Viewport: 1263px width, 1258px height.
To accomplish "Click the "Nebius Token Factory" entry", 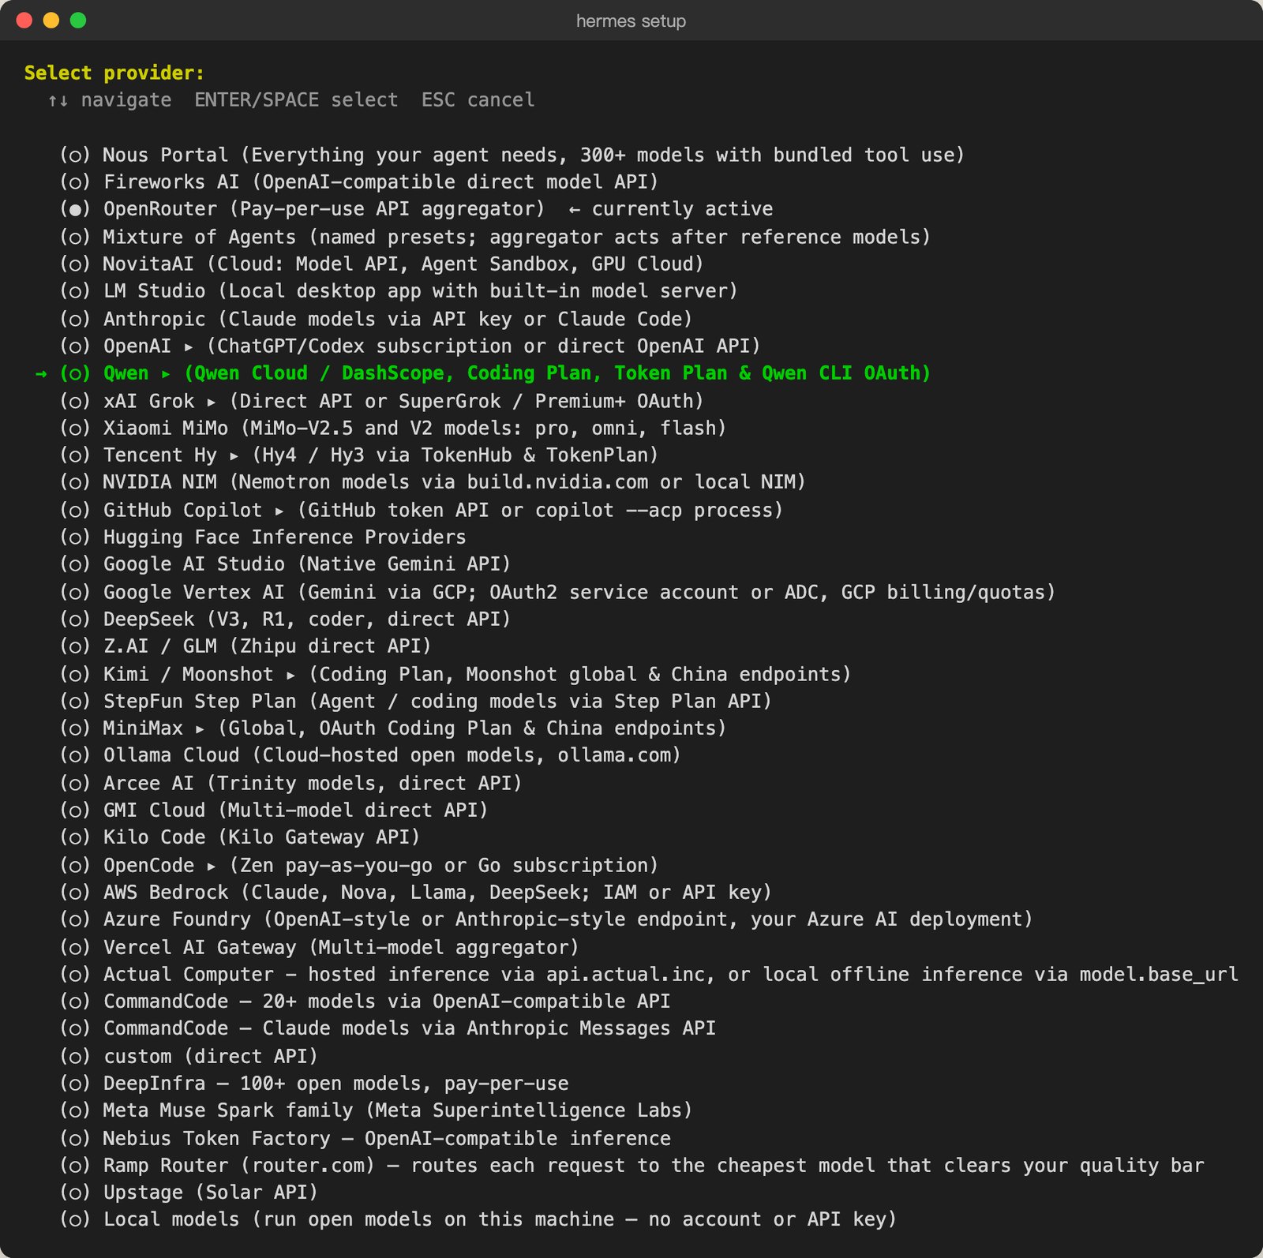I will [x=365, y=1138].
